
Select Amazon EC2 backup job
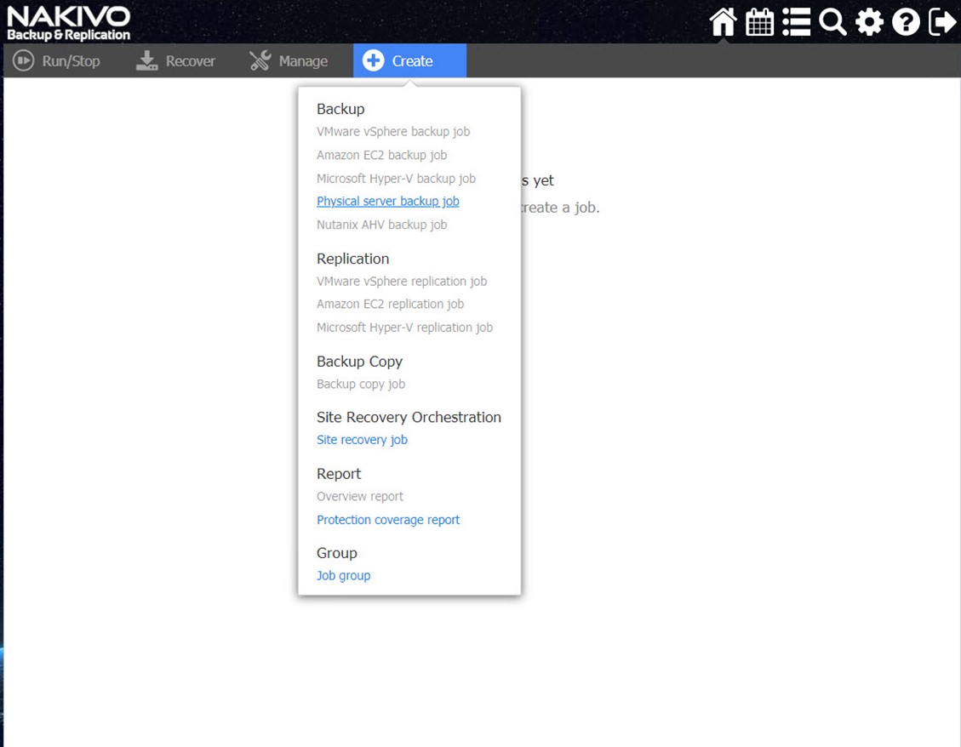(x=382, y=155)
